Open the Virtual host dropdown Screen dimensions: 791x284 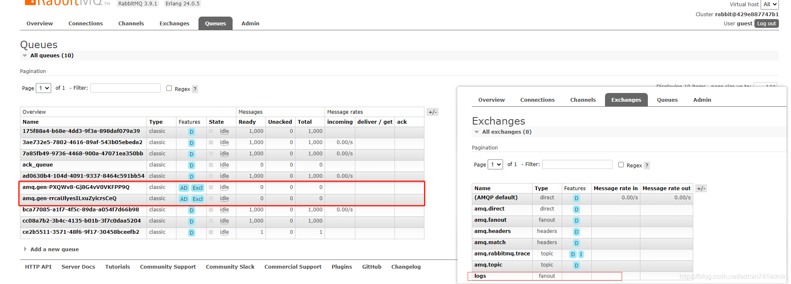click(x=769, y=4)
